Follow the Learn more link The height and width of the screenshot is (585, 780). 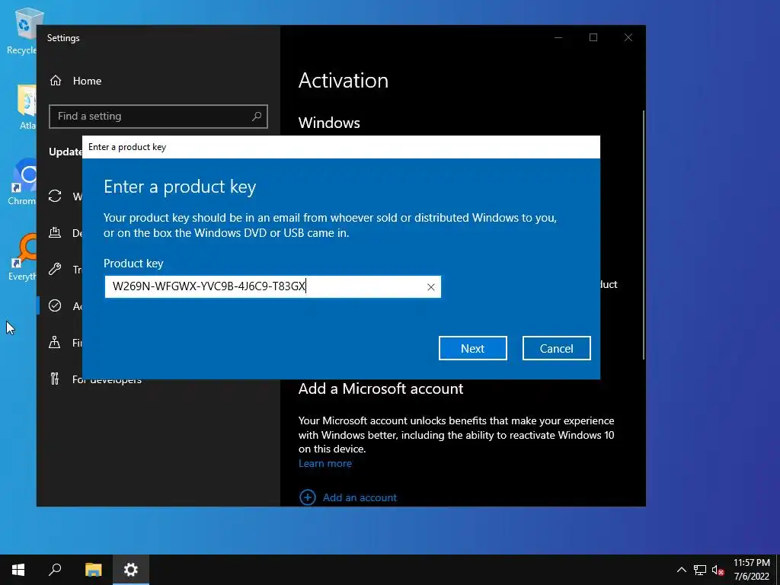(x=324, y=463)
